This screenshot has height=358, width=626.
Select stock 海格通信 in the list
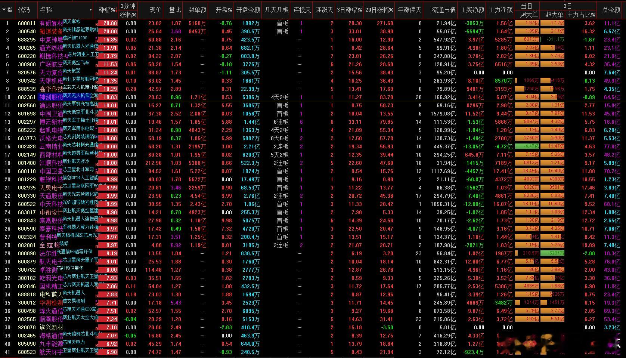(x=52, y=336)
